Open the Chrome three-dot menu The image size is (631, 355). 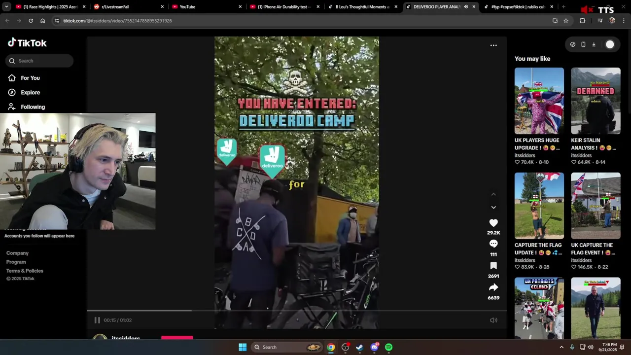coord(624,21)
